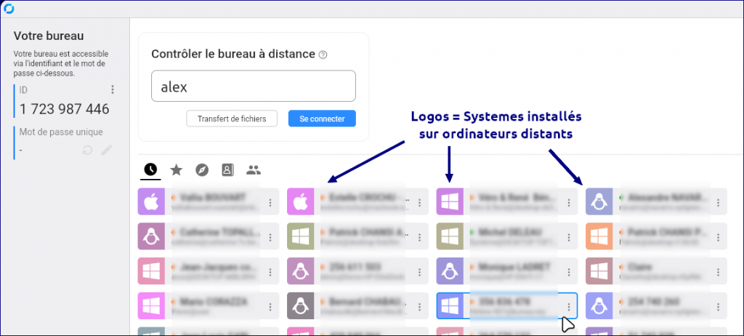The width and height of the screenshot is (744, 336).
Task: Click the Apple logo of Valia BOUVART
Action: point(150,201)
